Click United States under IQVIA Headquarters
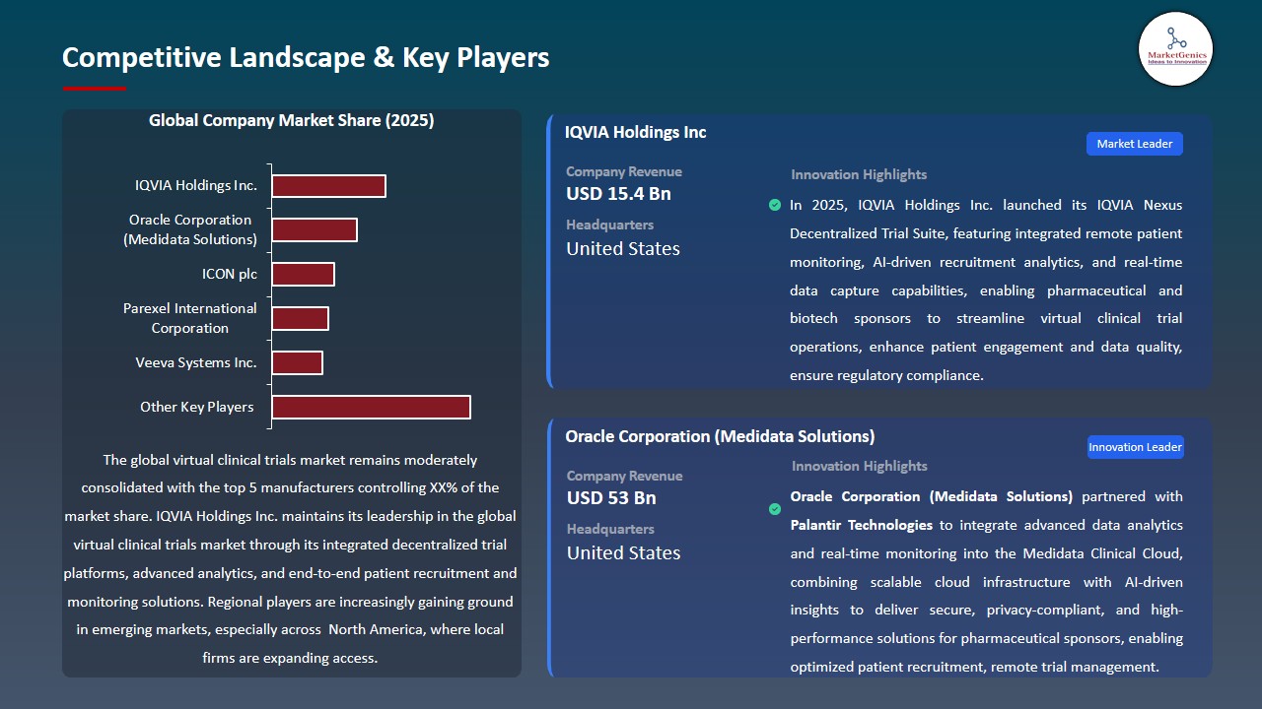The width and height of the screenshot is (1262, 709). (x=622, y=248)
